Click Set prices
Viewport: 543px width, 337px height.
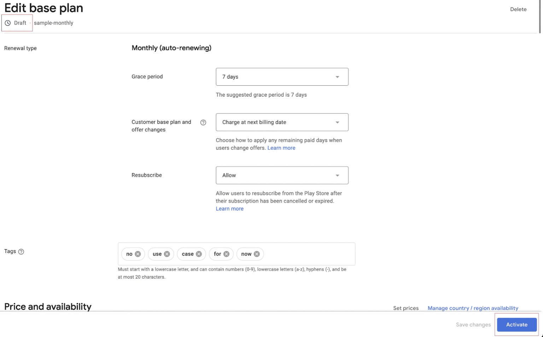point(405,308)
